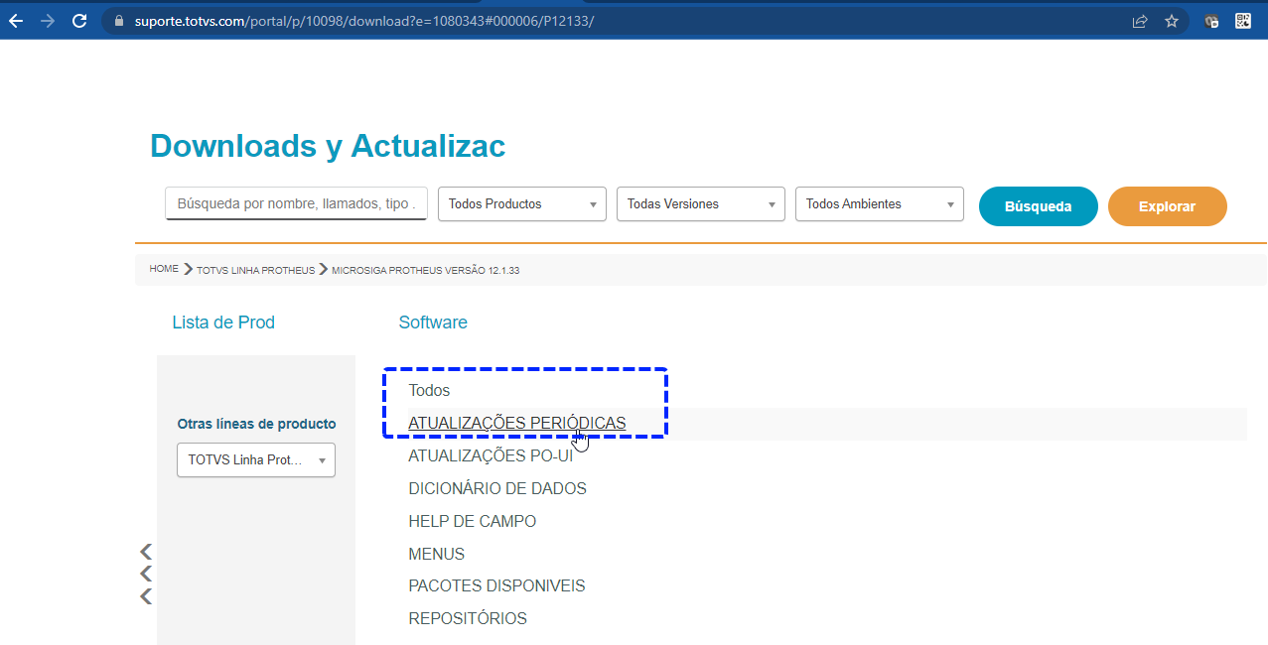Click the orange Explorar button
The width and height of the screenshot is (1268, 645).
coord(1168,206)
